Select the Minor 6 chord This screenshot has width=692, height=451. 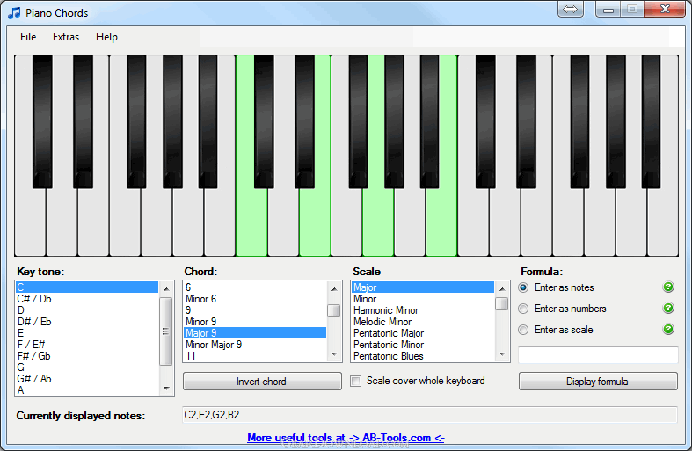click(255, 299)
